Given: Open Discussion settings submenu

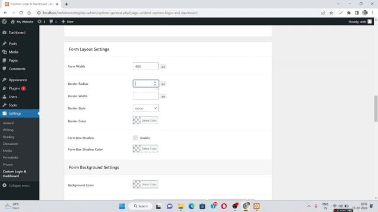Looking at the screenshot, I should pos(10,144).
